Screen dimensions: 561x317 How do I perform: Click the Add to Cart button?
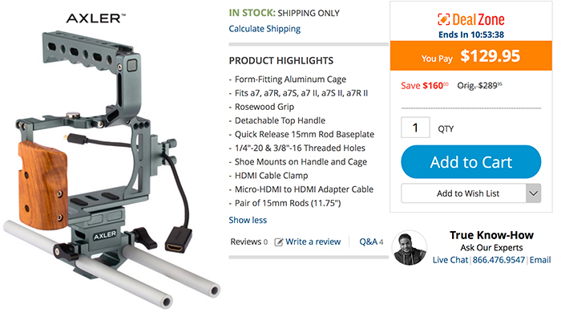471,162
